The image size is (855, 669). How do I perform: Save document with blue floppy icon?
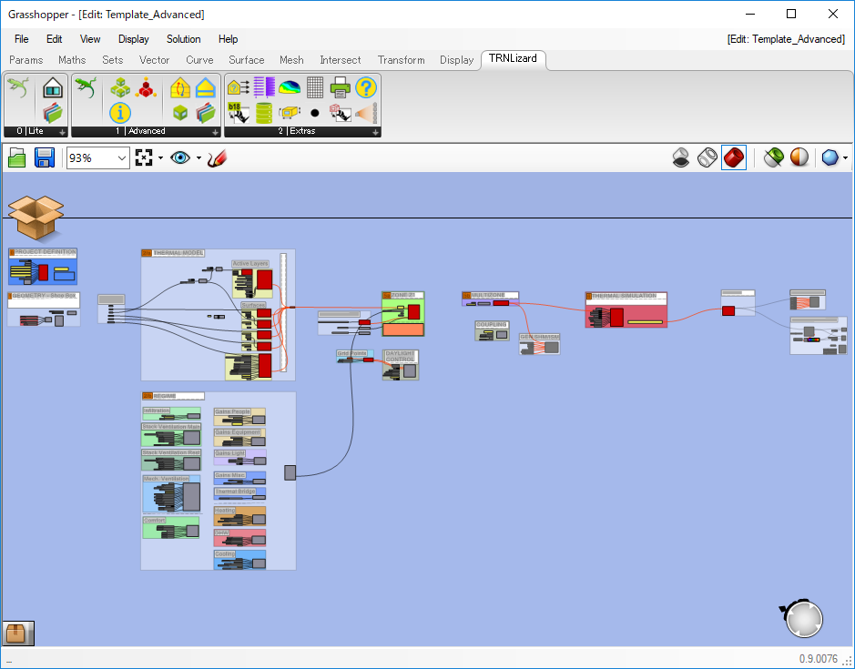[x=45, y=158]
